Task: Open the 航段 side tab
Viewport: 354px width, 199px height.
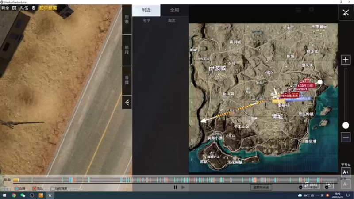Action: (x=127, y=50)
